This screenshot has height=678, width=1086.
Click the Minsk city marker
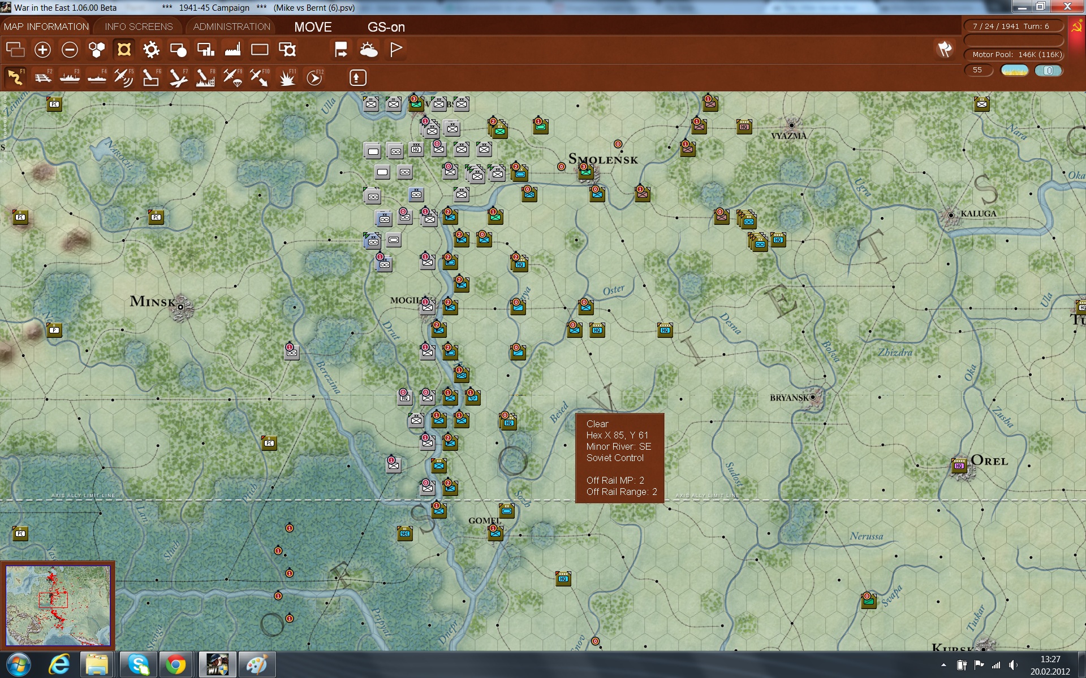180,307
